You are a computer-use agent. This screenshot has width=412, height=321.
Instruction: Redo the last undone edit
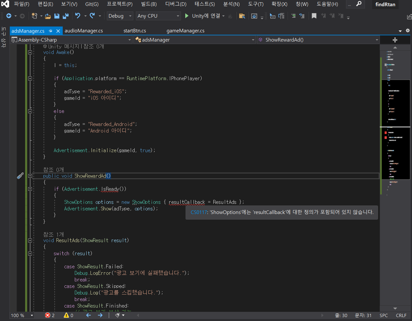[x=92, y=16]
